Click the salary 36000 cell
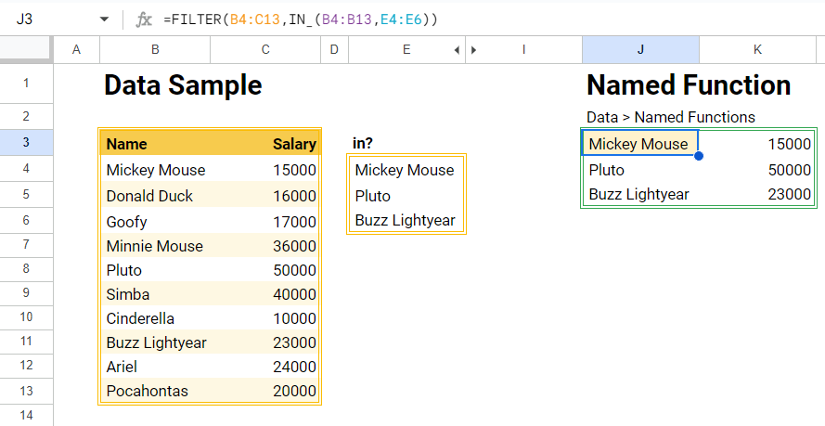825x426 pixels. [265, 246]
